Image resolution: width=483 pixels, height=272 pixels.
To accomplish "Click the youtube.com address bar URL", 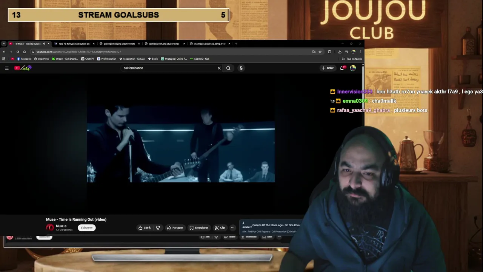I will pos(78,52).
